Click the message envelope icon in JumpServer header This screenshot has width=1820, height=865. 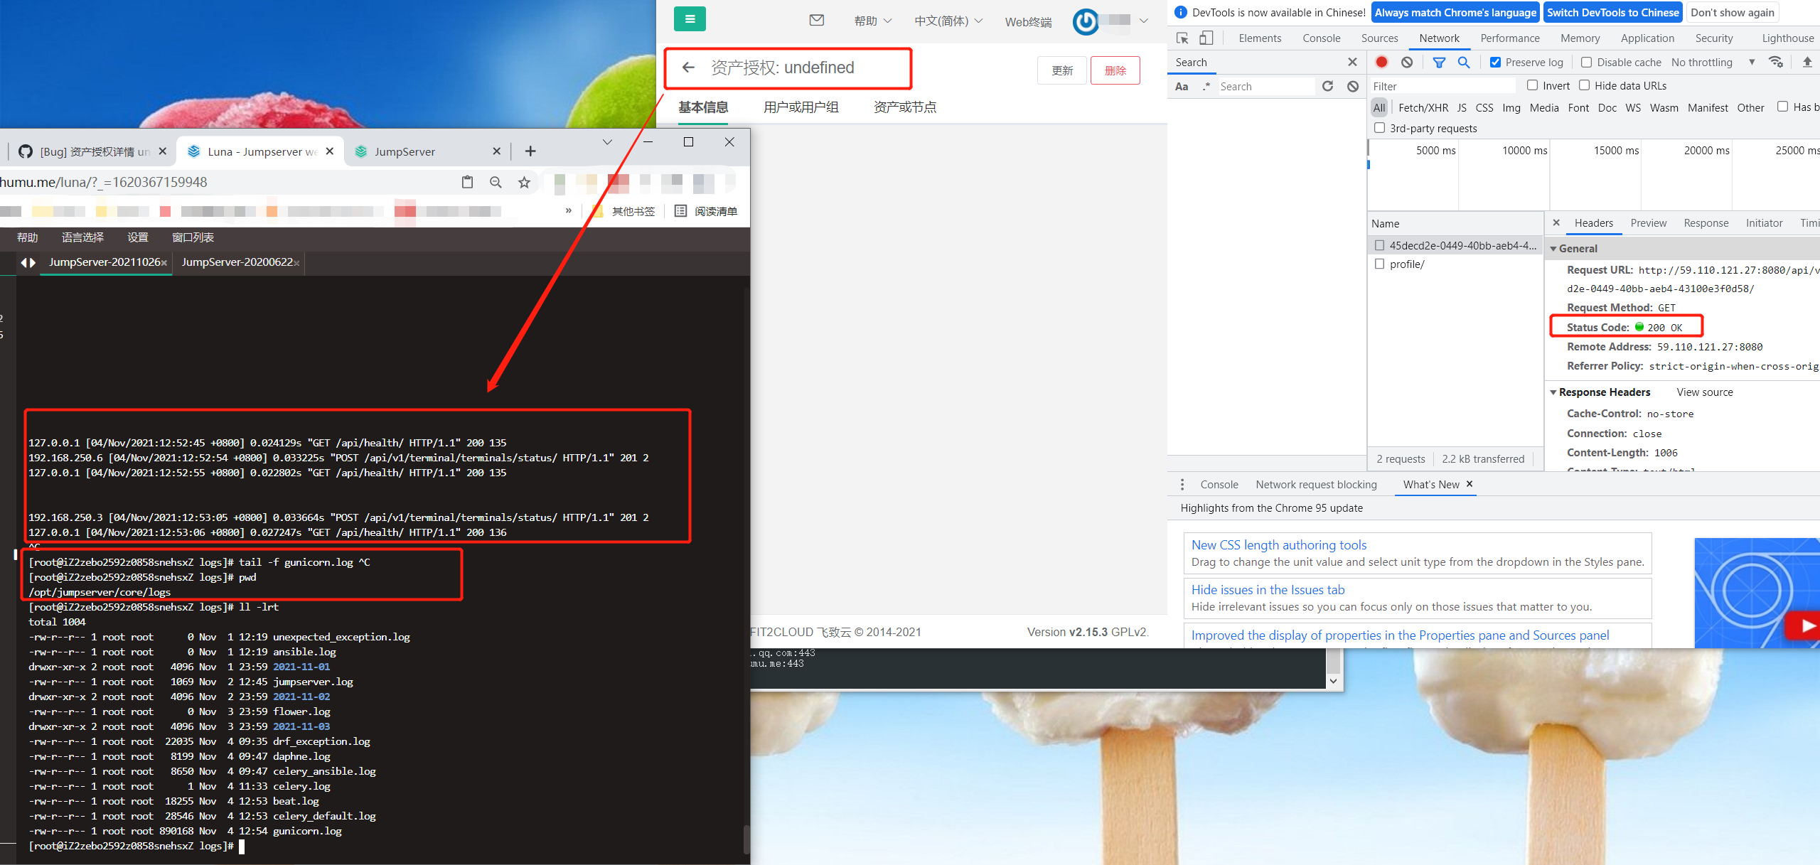[x=816, y=21]
